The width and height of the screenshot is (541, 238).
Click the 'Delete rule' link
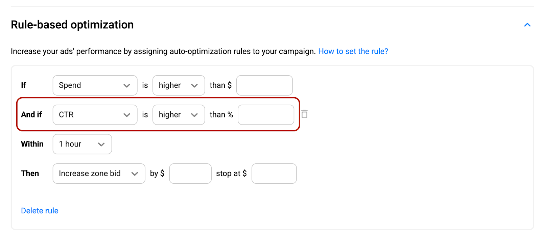39,210
